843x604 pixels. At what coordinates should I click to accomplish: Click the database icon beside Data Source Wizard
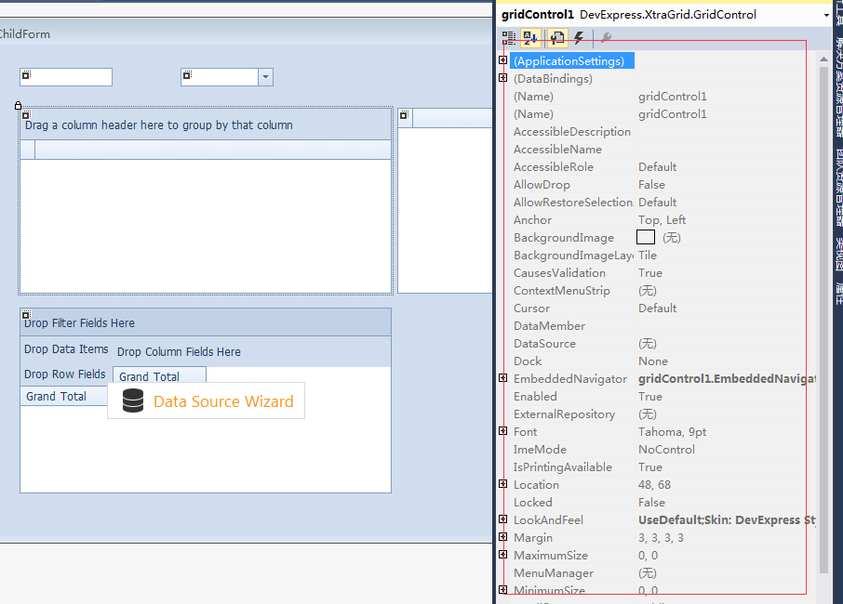pos(133,401)
